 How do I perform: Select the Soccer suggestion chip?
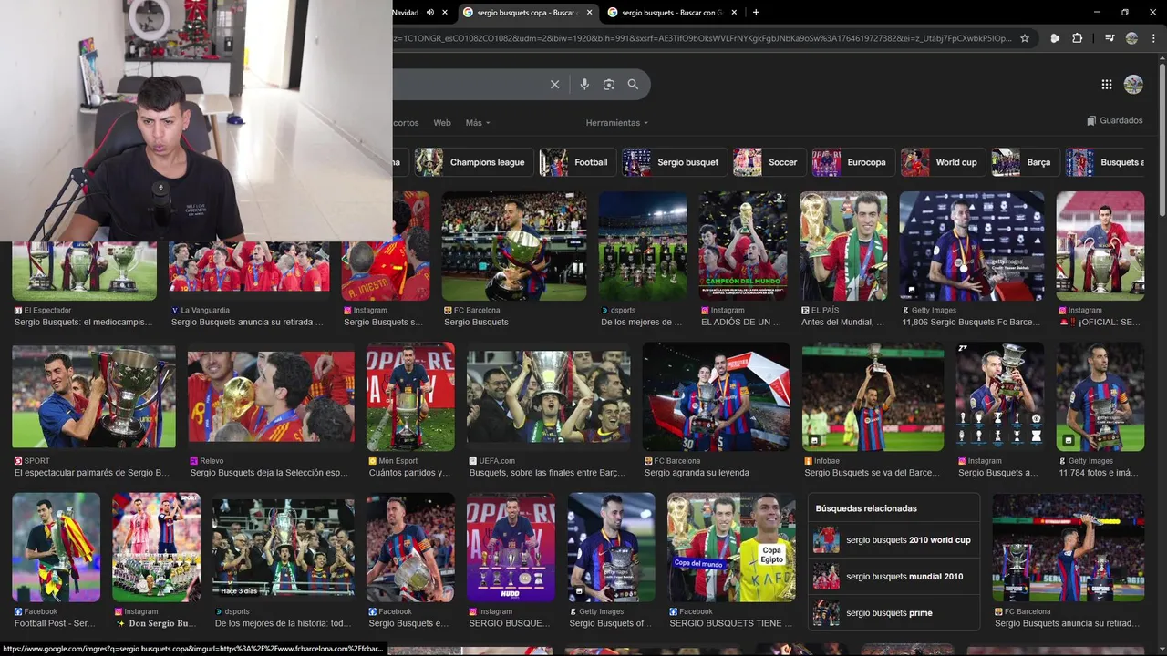(x=769, y=162)
